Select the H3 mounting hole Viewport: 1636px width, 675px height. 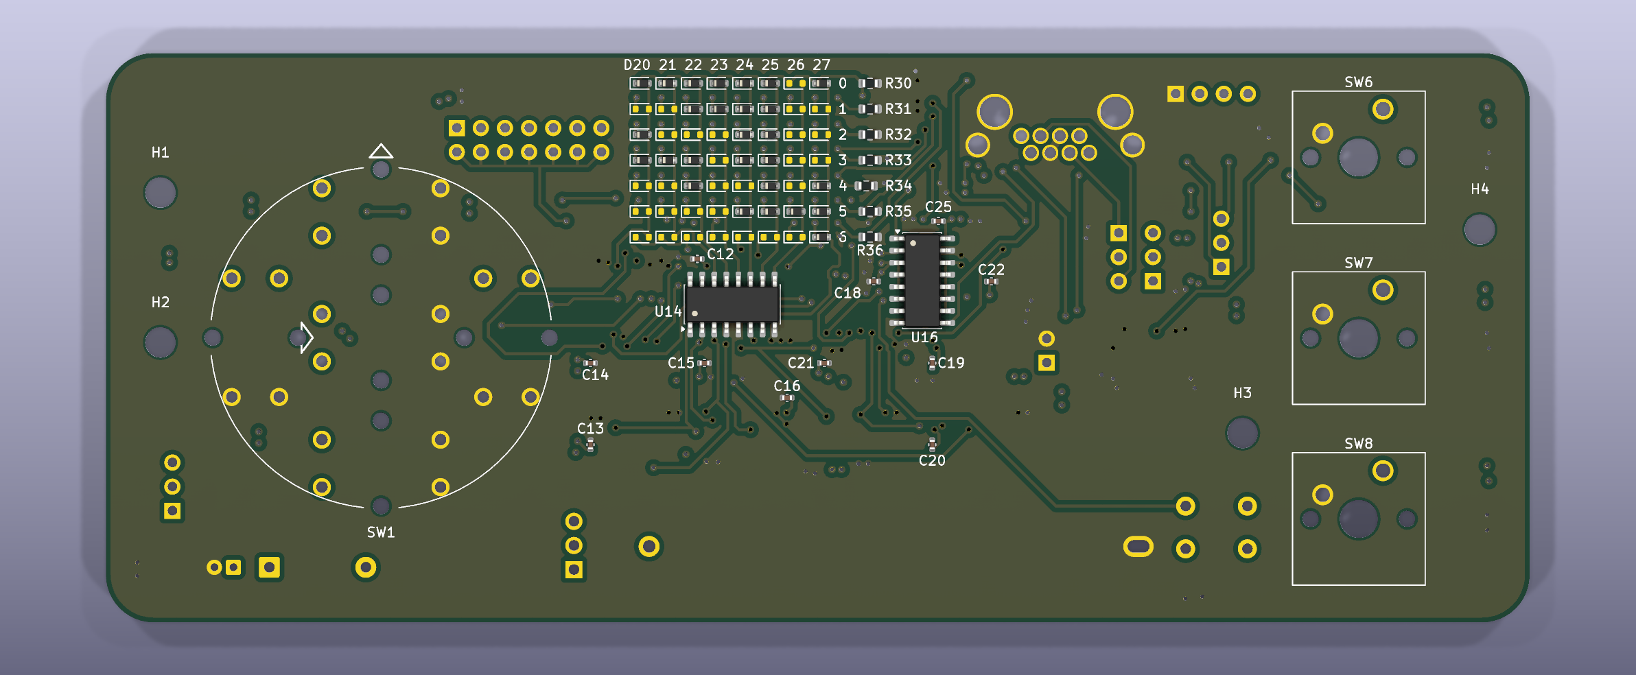click(1242, 433)
